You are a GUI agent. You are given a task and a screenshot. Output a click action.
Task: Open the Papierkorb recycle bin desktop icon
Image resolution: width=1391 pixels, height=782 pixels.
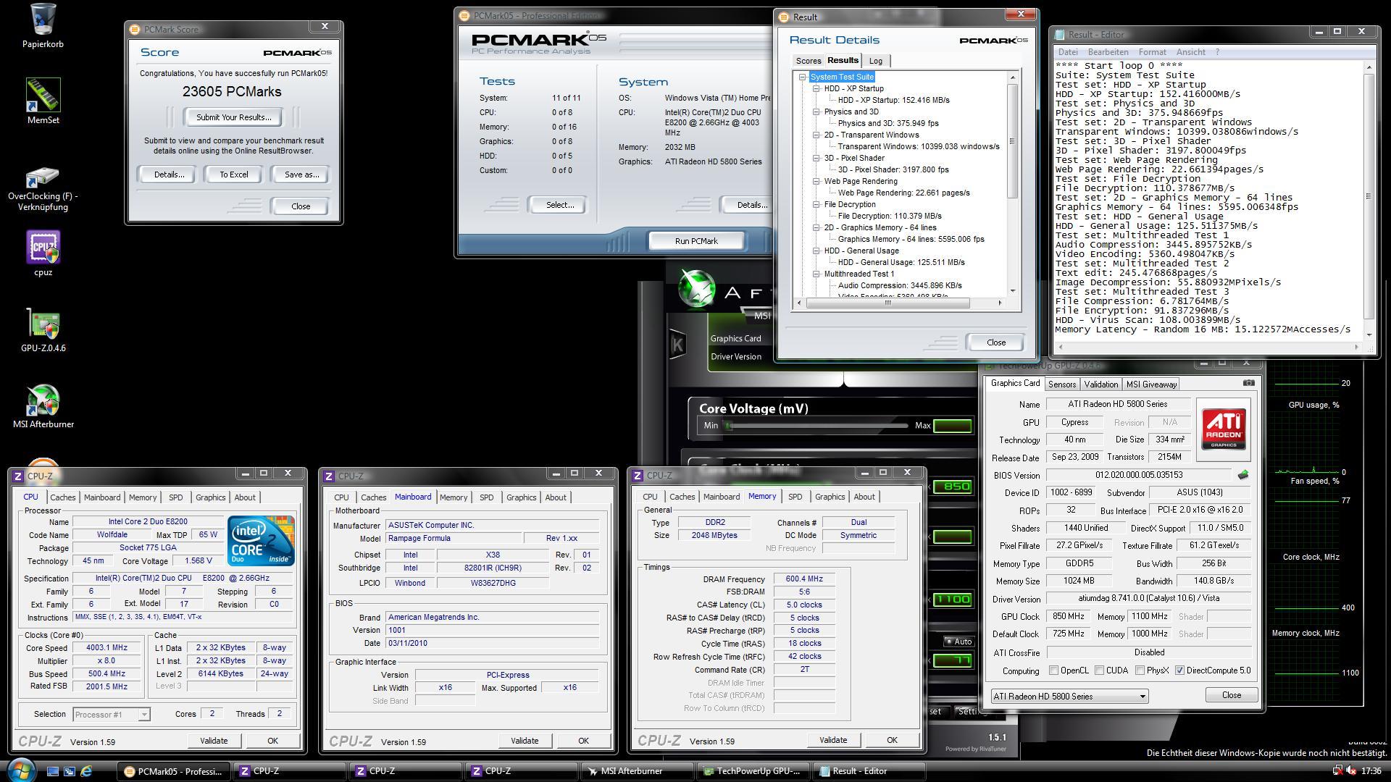point(43,20)
